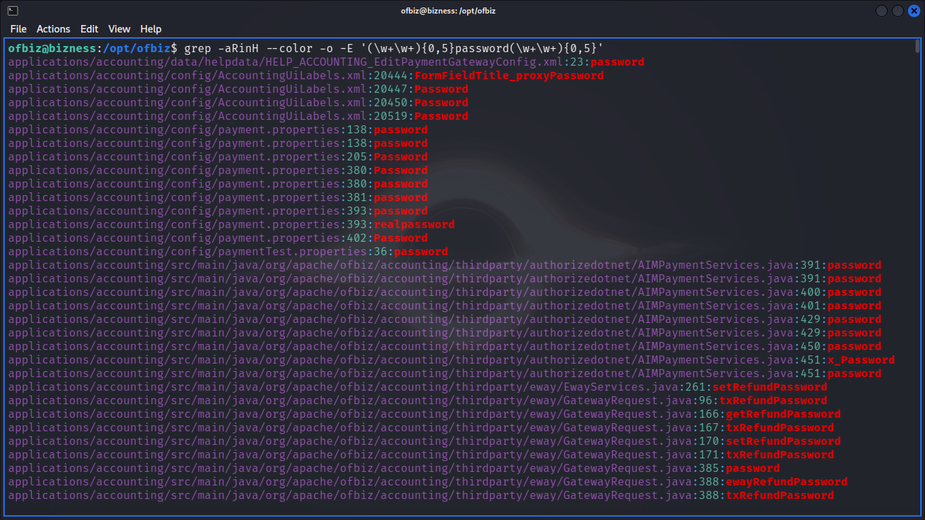Image resolution: width=925 pixels, height=520 pixels.
Task: Open the Edit menu
Action: [x=89, y=29]
